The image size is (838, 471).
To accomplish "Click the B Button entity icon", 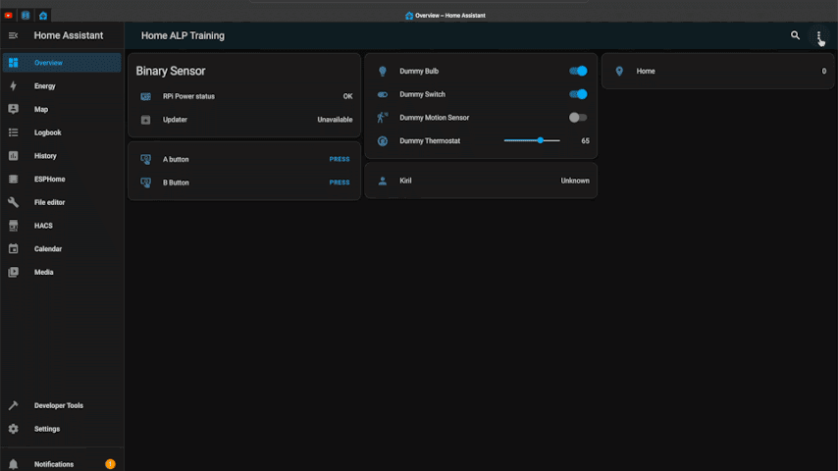I will (x=145, y=183).
